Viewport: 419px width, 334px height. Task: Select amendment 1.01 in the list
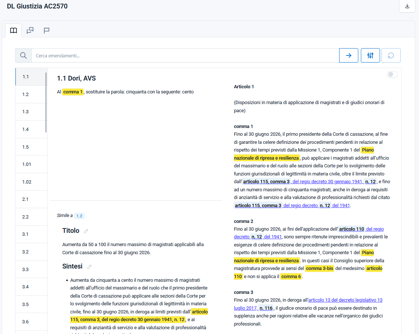26,164
